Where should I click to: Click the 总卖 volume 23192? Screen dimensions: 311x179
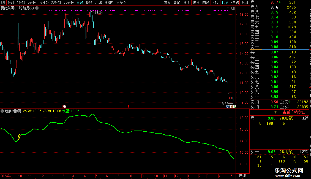click(x=303, y=102)
